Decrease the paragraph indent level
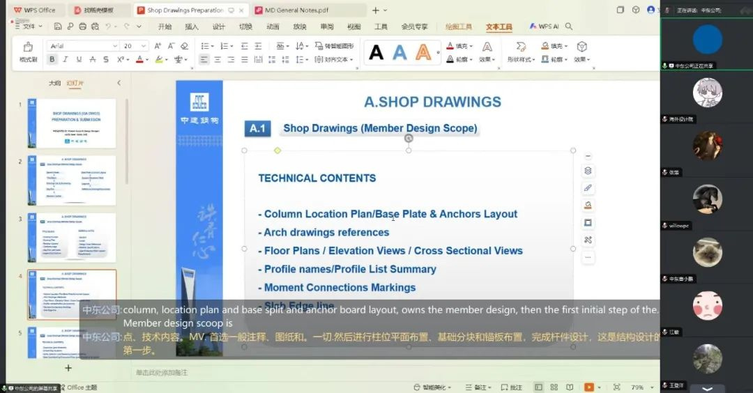 point(245,46)
